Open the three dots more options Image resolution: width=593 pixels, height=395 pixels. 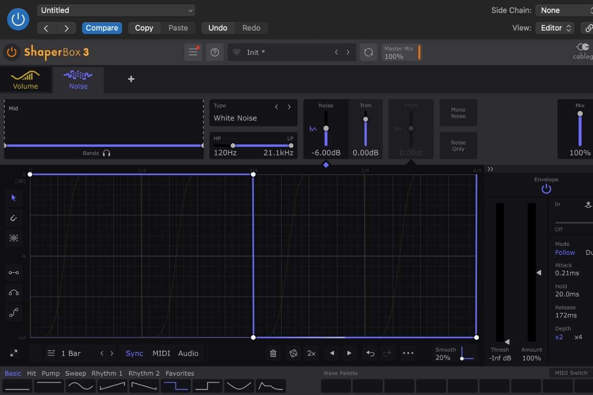pos(408,354)
